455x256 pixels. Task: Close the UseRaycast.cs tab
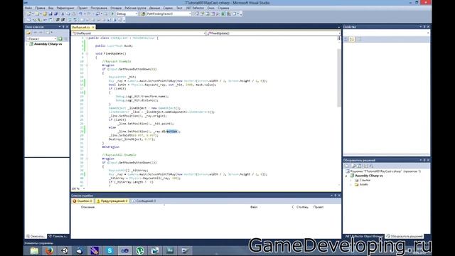click(x=93, y=27)
